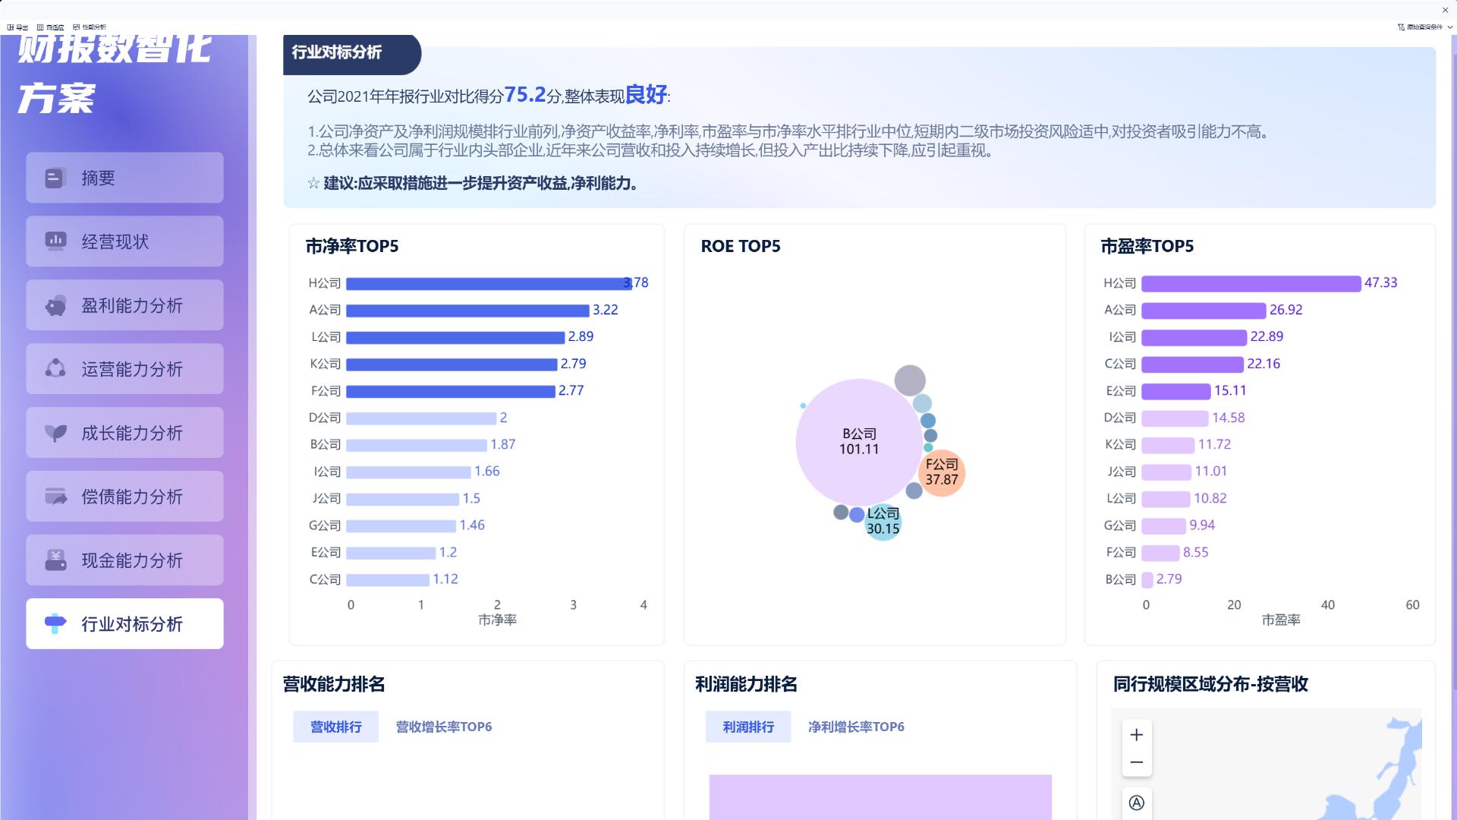The height and width of the screenshot is (820, 1457).
Task: Enable 性能分析 performance analysis
Action: coord(76,27)
